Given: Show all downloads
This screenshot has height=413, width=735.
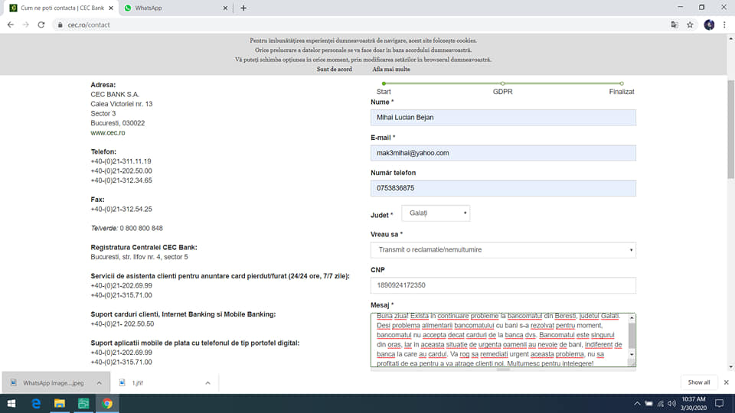Looking at the screenshot, I should click(699, 382).
